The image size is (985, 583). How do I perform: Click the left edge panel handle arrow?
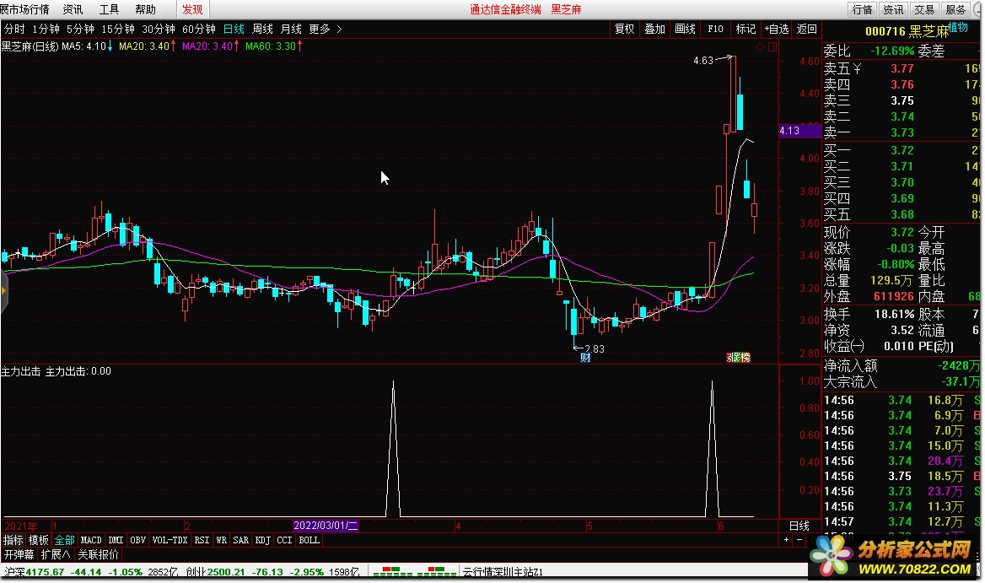pos(3,291)
